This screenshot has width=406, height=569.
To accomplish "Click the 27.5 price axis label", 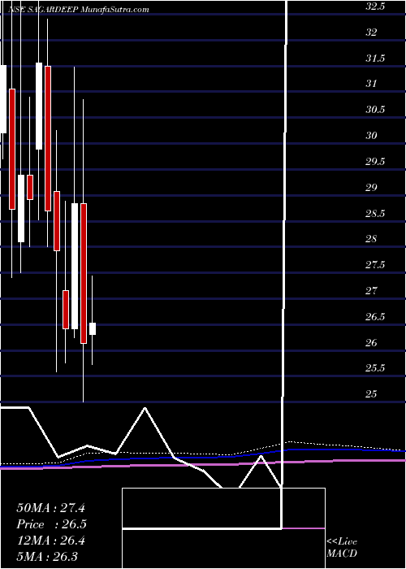I will 375,265.
